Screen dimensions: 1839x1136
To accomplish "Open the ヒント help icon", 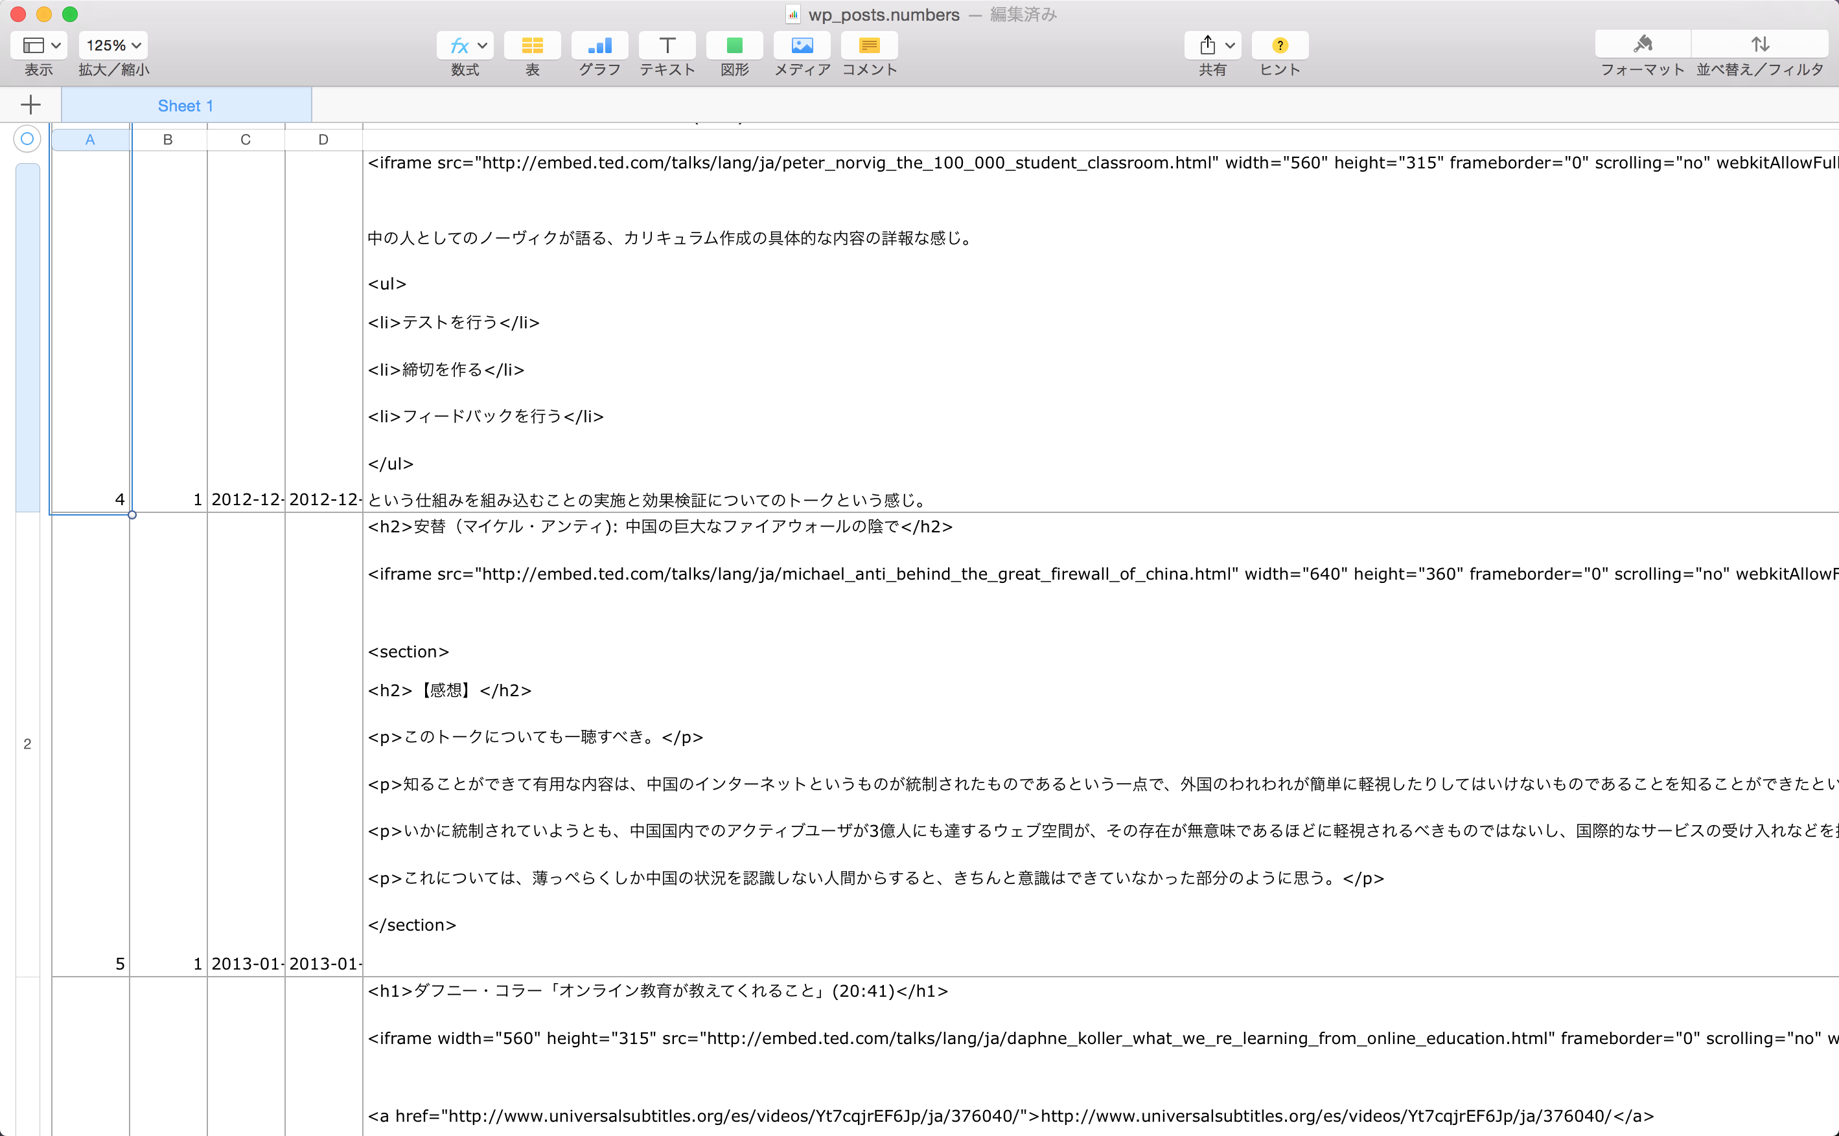I will 1279,45.
